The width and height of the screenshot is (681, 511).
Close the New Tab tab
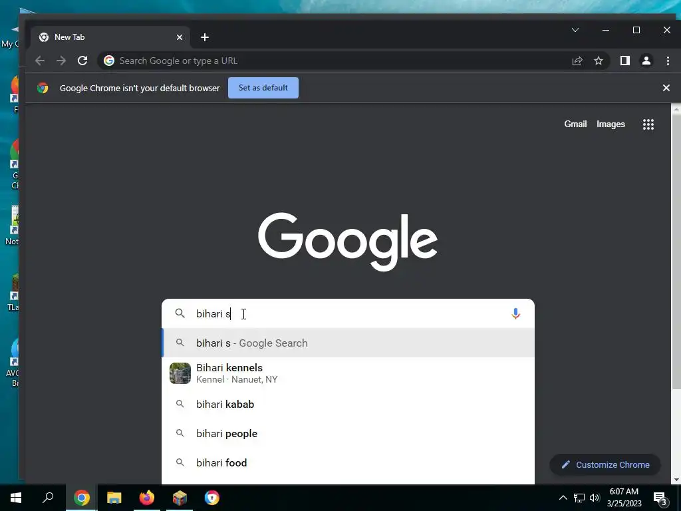[x=180, y=37]
